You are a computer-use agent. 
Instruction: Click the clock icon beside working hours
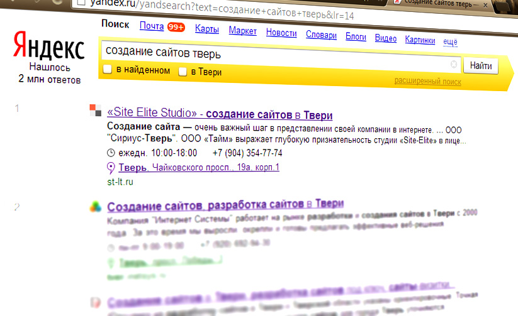point(111,153)
